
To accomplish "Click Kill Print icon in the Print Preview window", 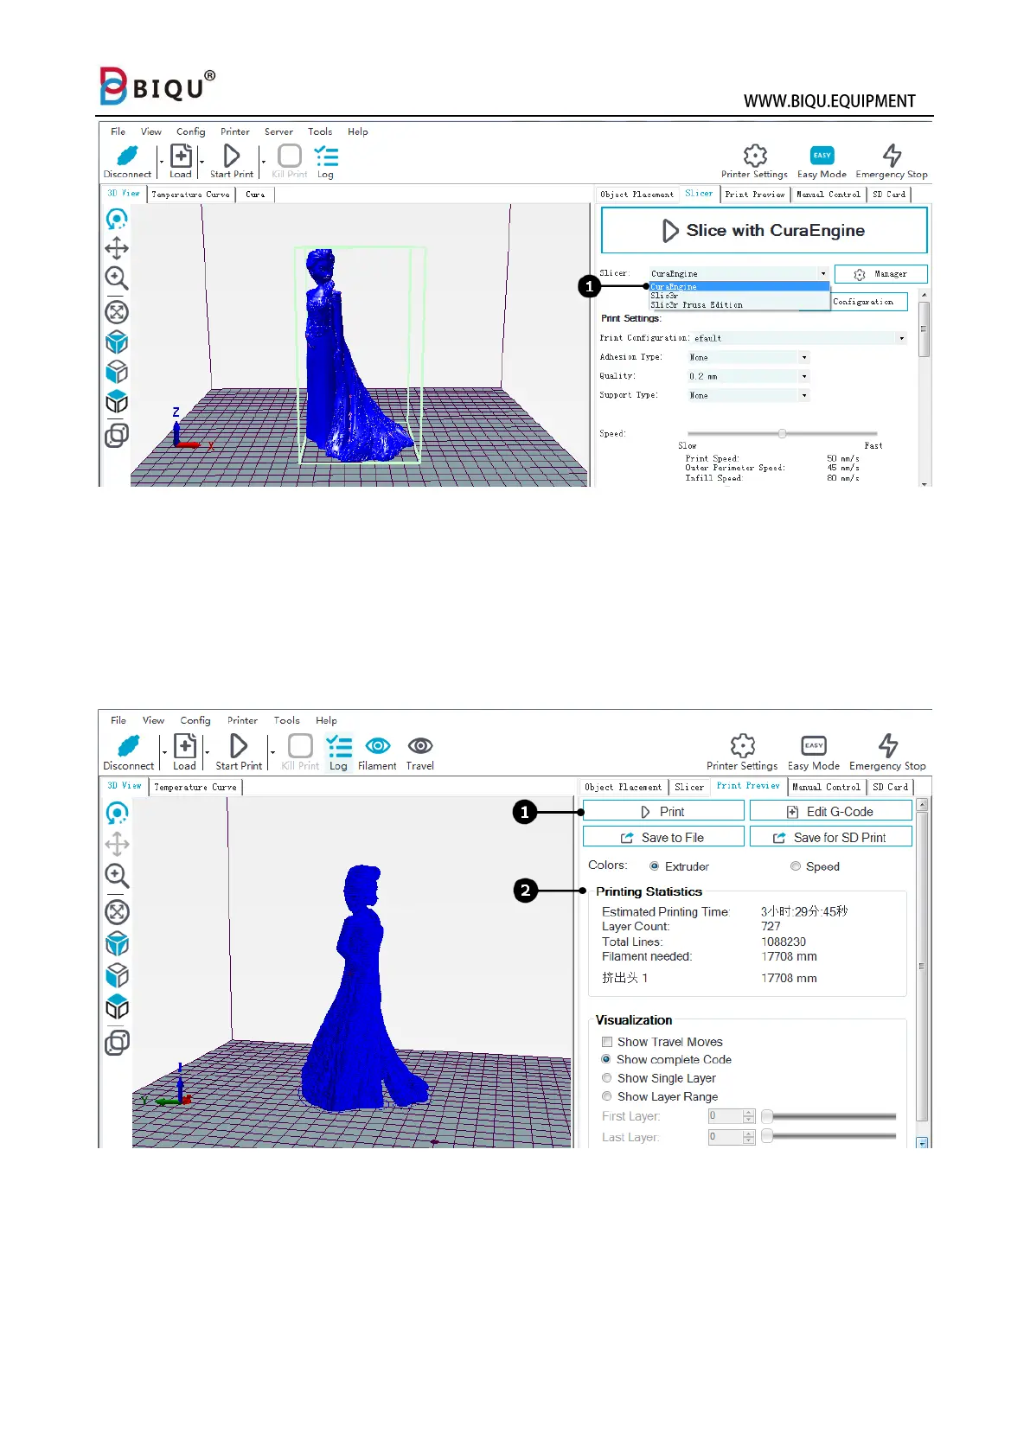I will pos(300,745).
